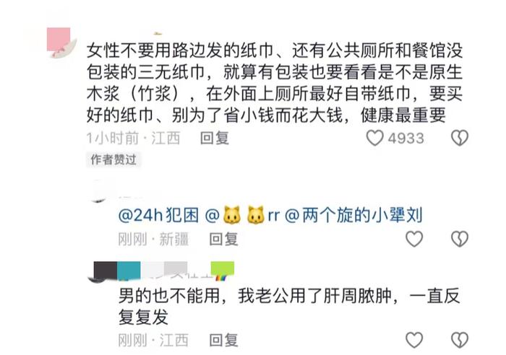Like the top comment with 4933 likes
Screen dimensions: 506x355
(374, 139)
